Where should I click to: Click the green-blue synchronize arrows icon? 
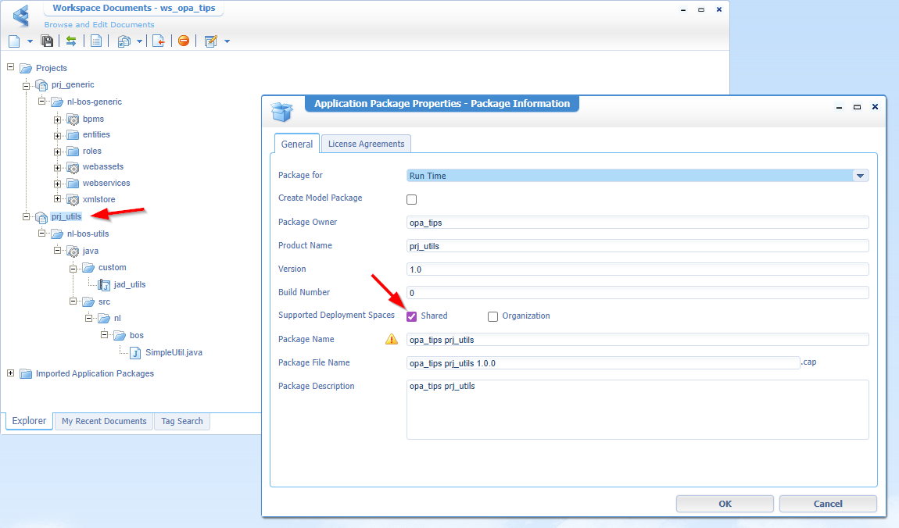tap(71, 41)
